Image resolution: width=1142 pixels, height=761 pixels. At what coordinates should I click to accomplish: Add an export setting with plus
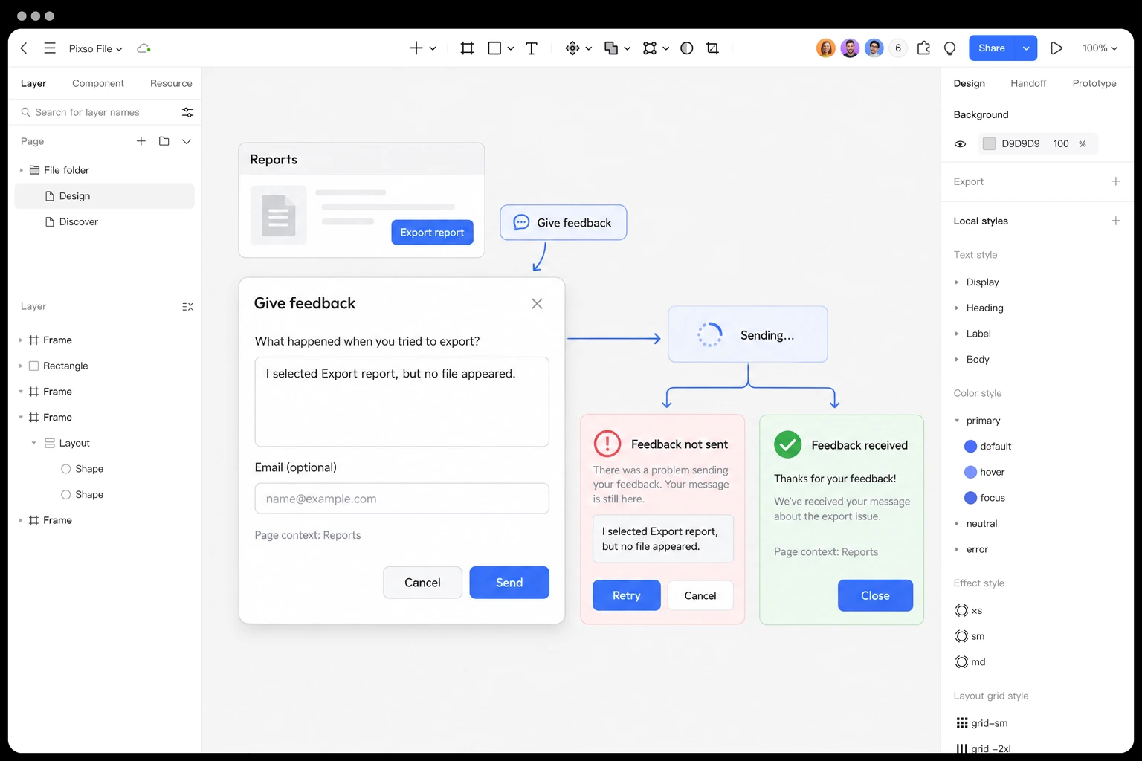(x=1115, y=181)
